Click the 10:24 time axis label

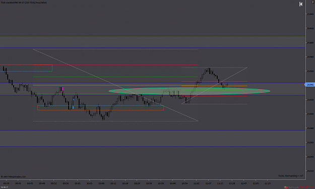tap(137, 183)
